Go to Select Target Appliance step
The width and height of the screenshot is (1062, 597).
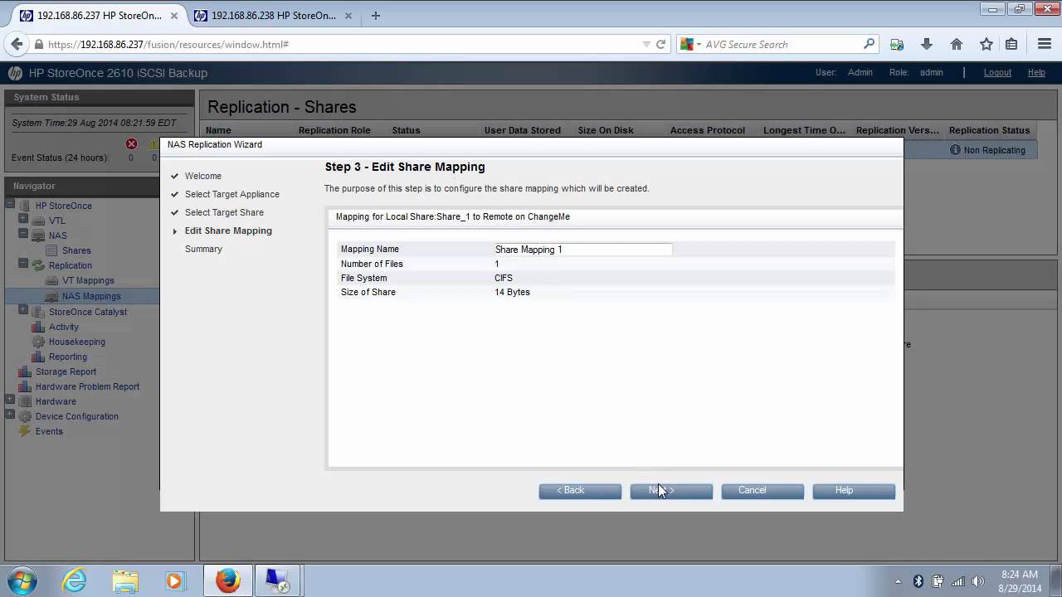pyautogui.click(x=232, y=194)
